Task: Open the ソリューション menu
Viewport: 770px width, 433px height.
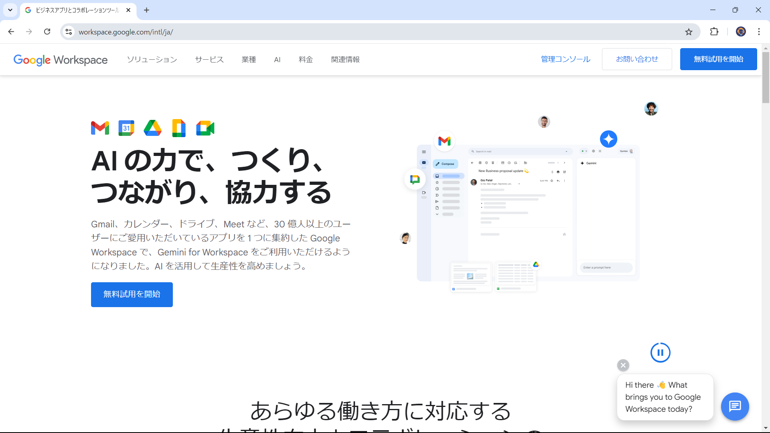Action: coord(152,59)
